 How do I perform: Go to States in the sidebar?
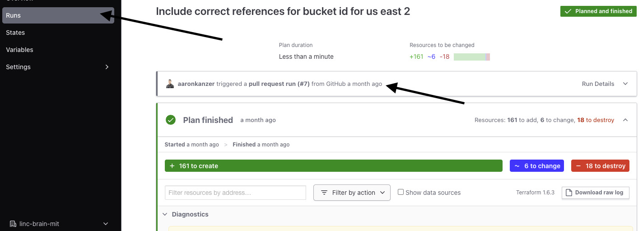pyautogui.click(x=15, y=33)
